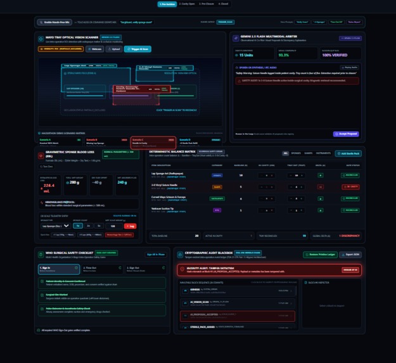Click the reconciled badge for Yankauer Suction Tip row

pos(350,210)
